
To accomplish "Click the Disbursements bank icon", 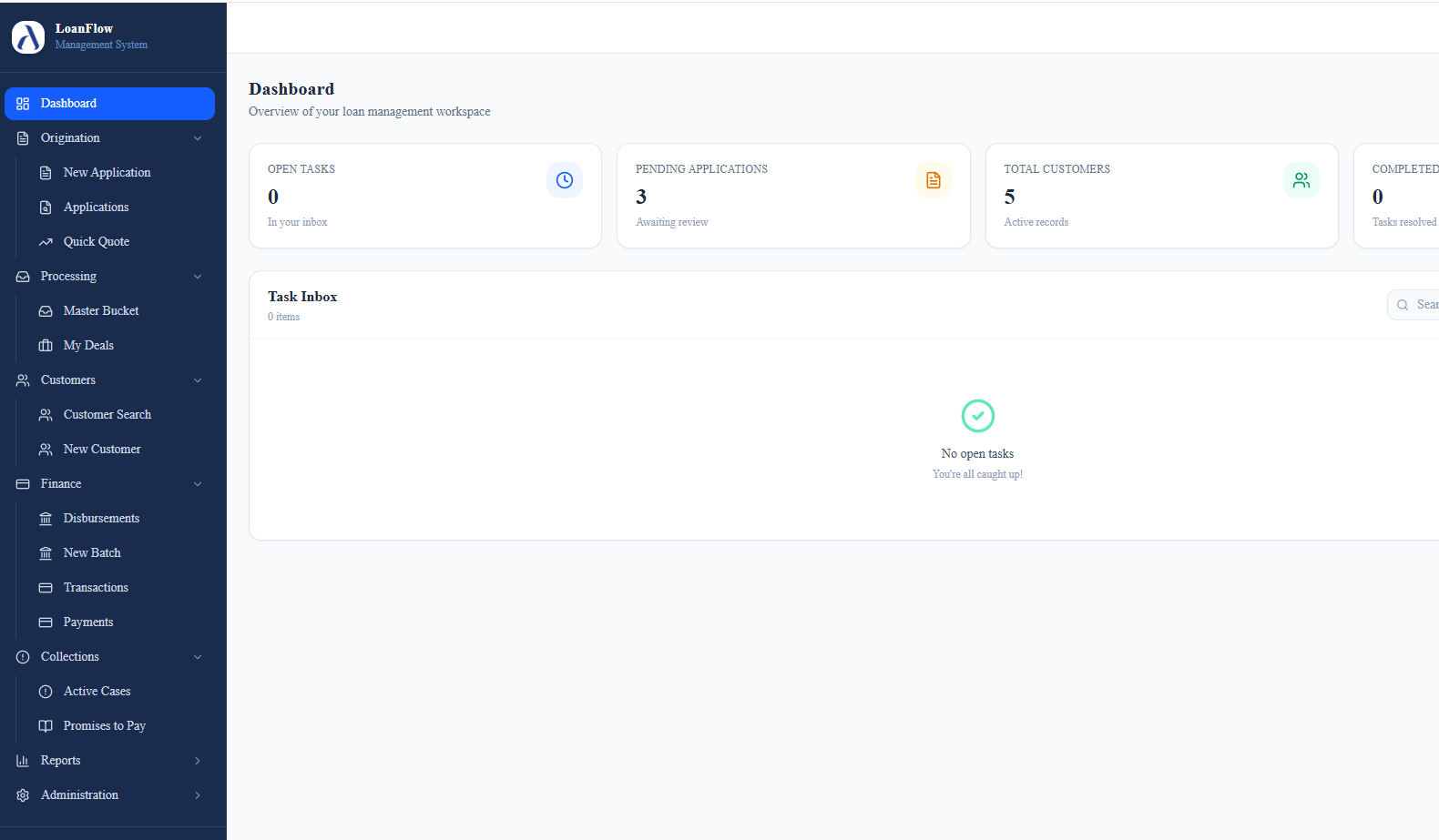I will (x=46, y=519).
